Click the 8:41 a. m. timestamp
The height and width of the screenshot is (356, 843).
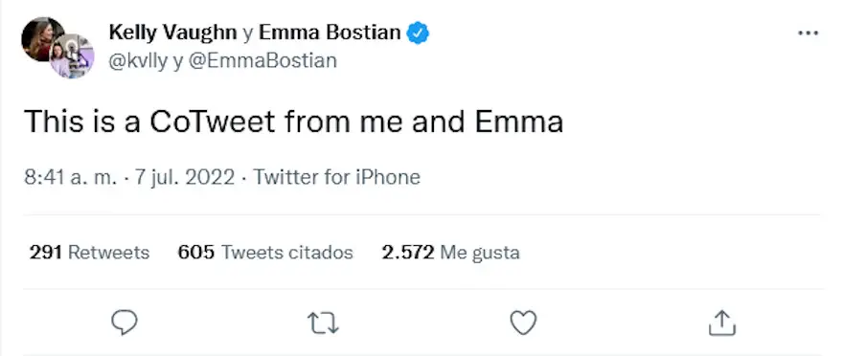(x=71, y=177)
